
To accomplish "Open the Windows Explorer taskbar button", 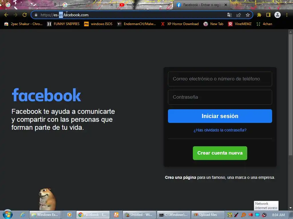I will (x=45, y=215).
